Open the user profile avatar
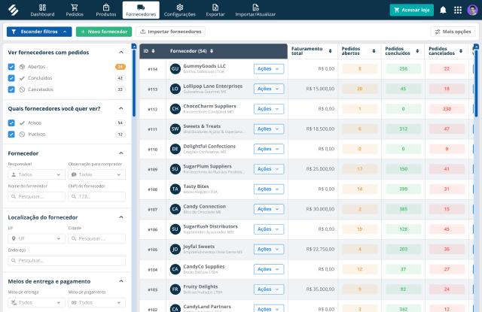 [472, 10]
